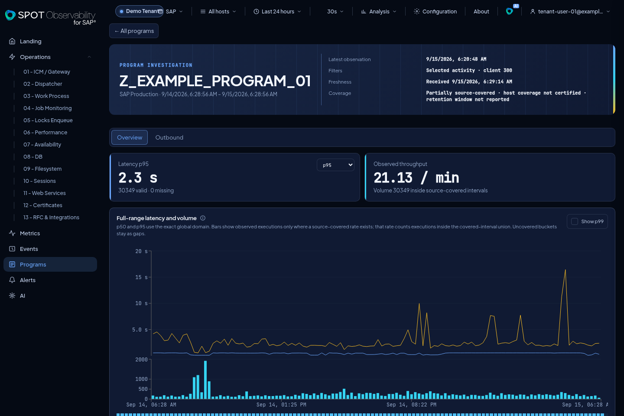
Task: Open 08 - DB in the sidebar
Action: pos(33,156)
